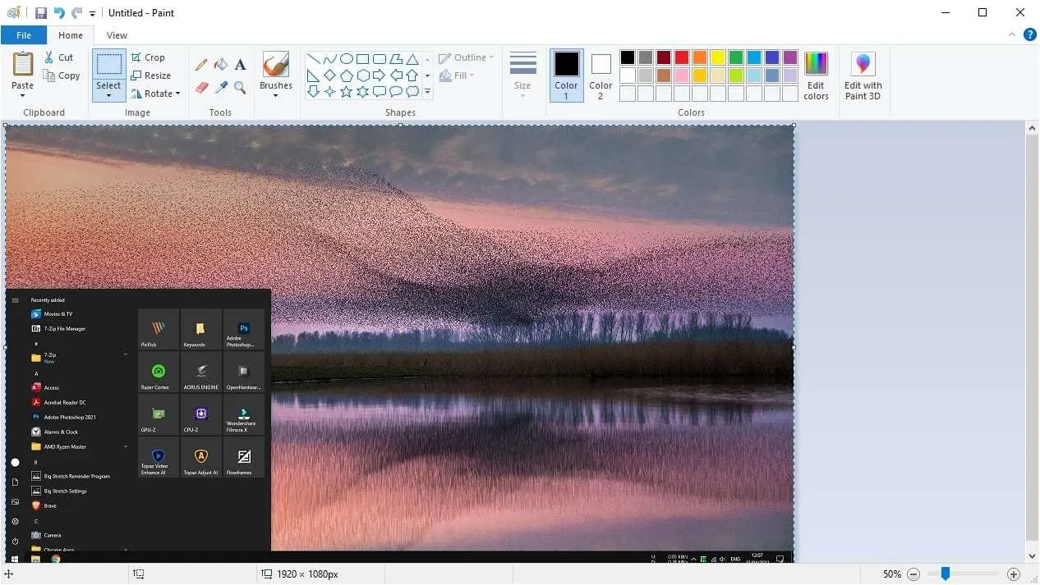Open the File menu
Screen dimensions: 1040x585
click(x=24, y=35)
